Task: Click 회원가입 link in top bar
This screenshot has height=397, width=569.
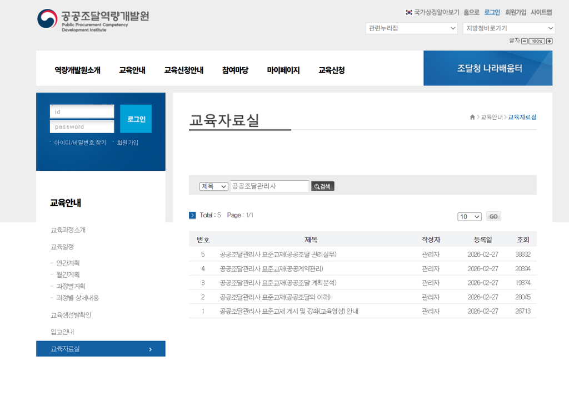Action: point(516,12)
